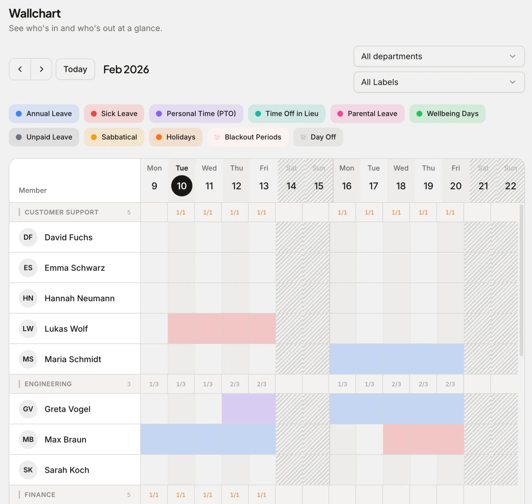Toggle the Sick Leave filter chip
The image size is (532, 504).
click(114, 114)
